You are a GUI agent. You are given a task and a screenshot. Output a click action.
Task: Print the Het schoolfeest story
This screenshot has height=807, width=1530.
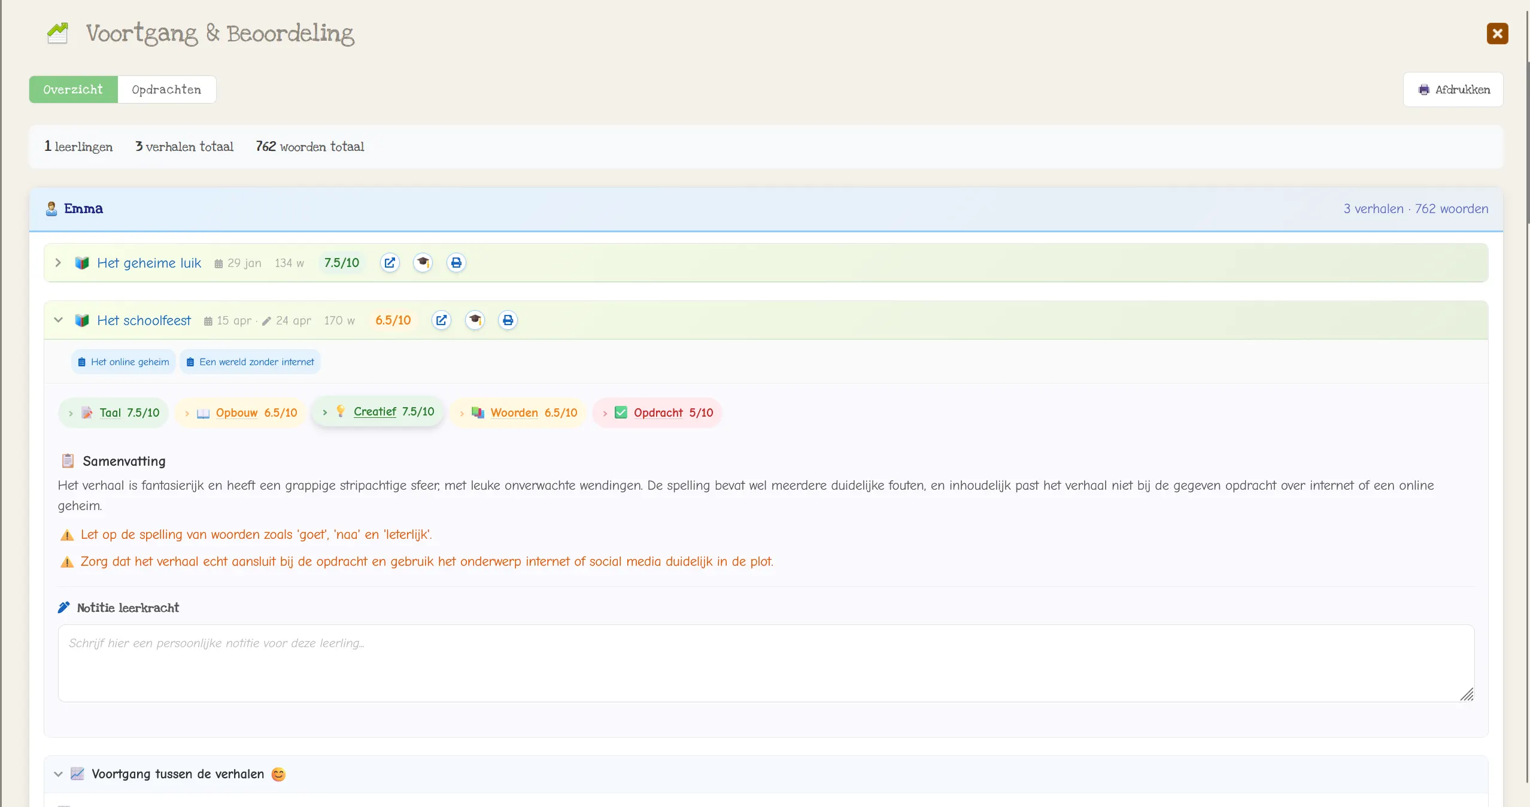coord(508,320)
